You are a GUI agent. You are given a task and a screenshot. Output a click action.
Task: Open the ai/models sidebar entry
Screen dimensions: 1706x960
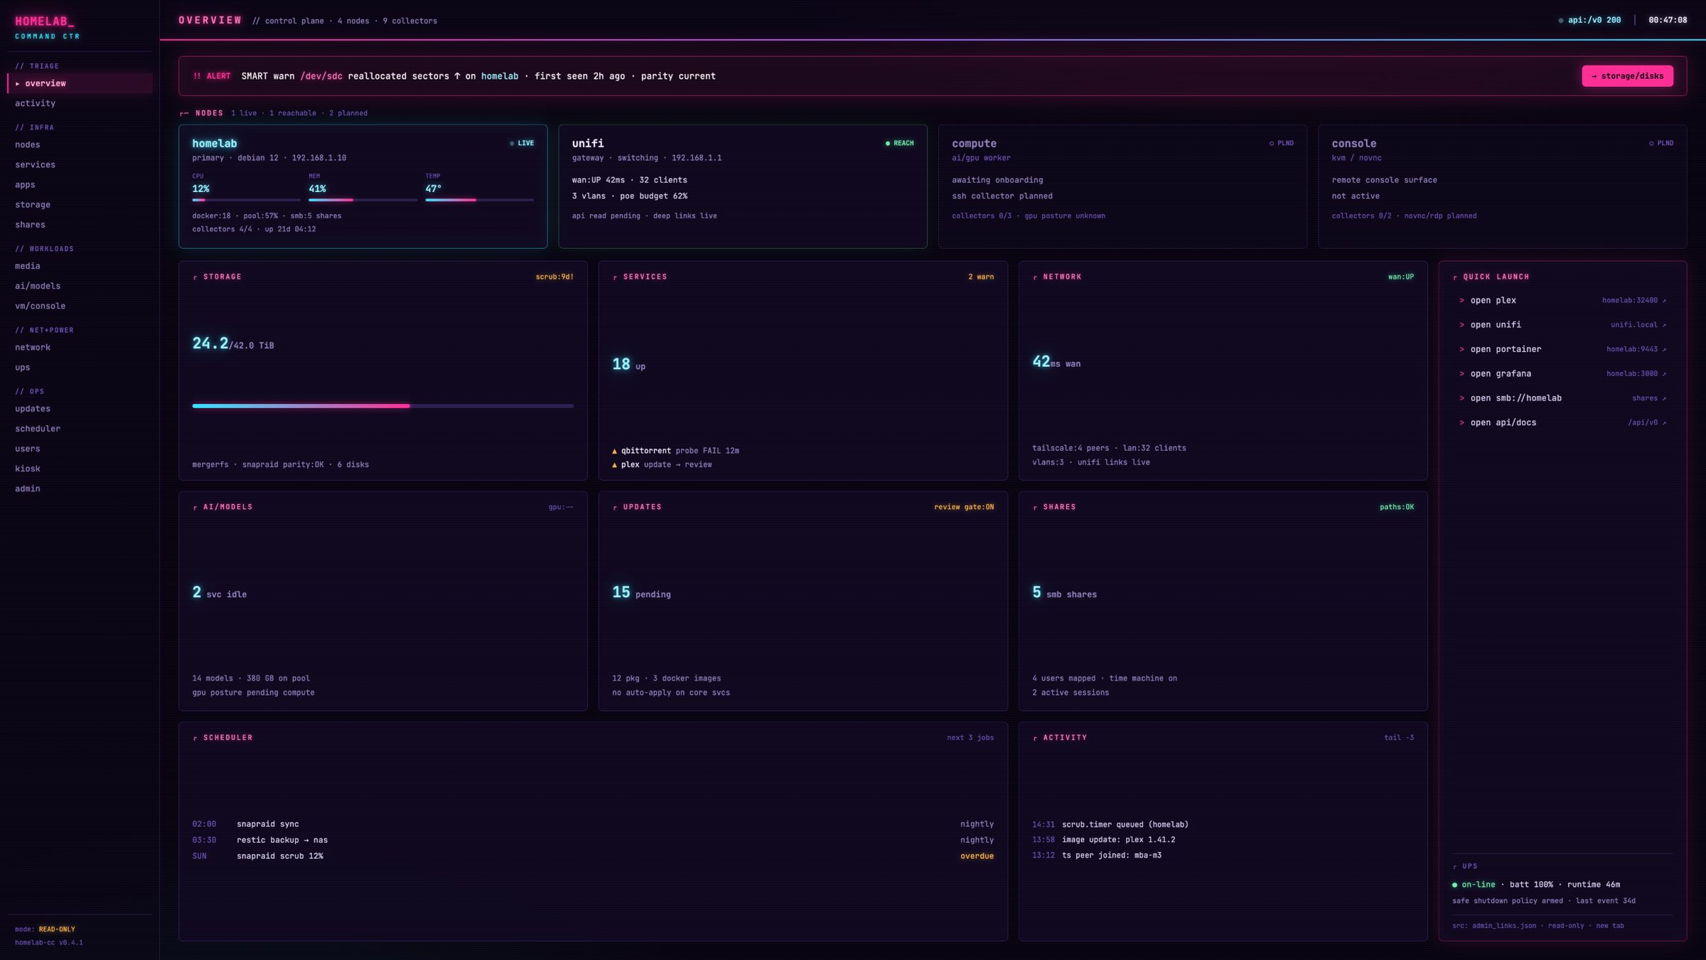pyautogui.click(x=80, y=286)
